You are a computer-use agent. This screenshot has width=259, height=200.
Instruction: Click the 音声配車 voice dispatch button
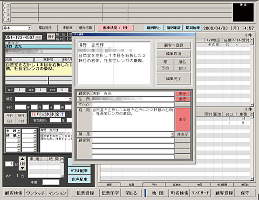point(79,179)
